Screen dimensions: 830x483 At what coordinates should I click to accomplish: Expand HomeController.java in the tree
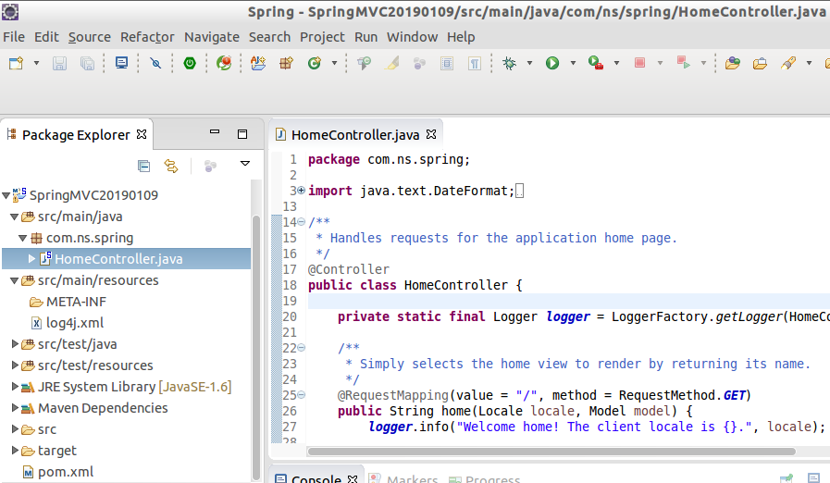(x=31, y=259)
